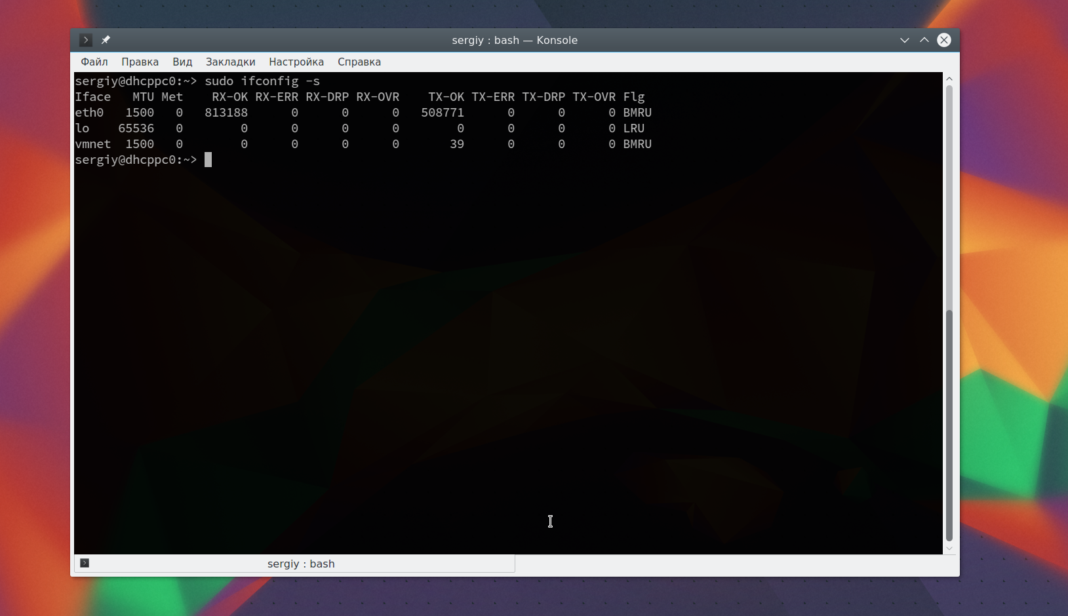Click the RX-ERR column header
The width and height of the screenshot is (1068, 616).
tap(277, 97)
